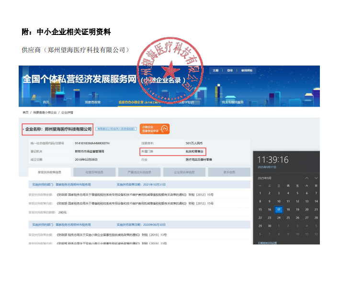The image size is (340, 288).
Task: Switch to the 经营异常信息 tab
Action: click(94, 172)
